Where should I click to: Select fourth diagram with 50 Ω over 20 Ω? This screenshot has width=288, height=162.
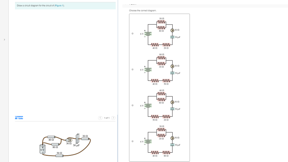(x=132, y=141)
